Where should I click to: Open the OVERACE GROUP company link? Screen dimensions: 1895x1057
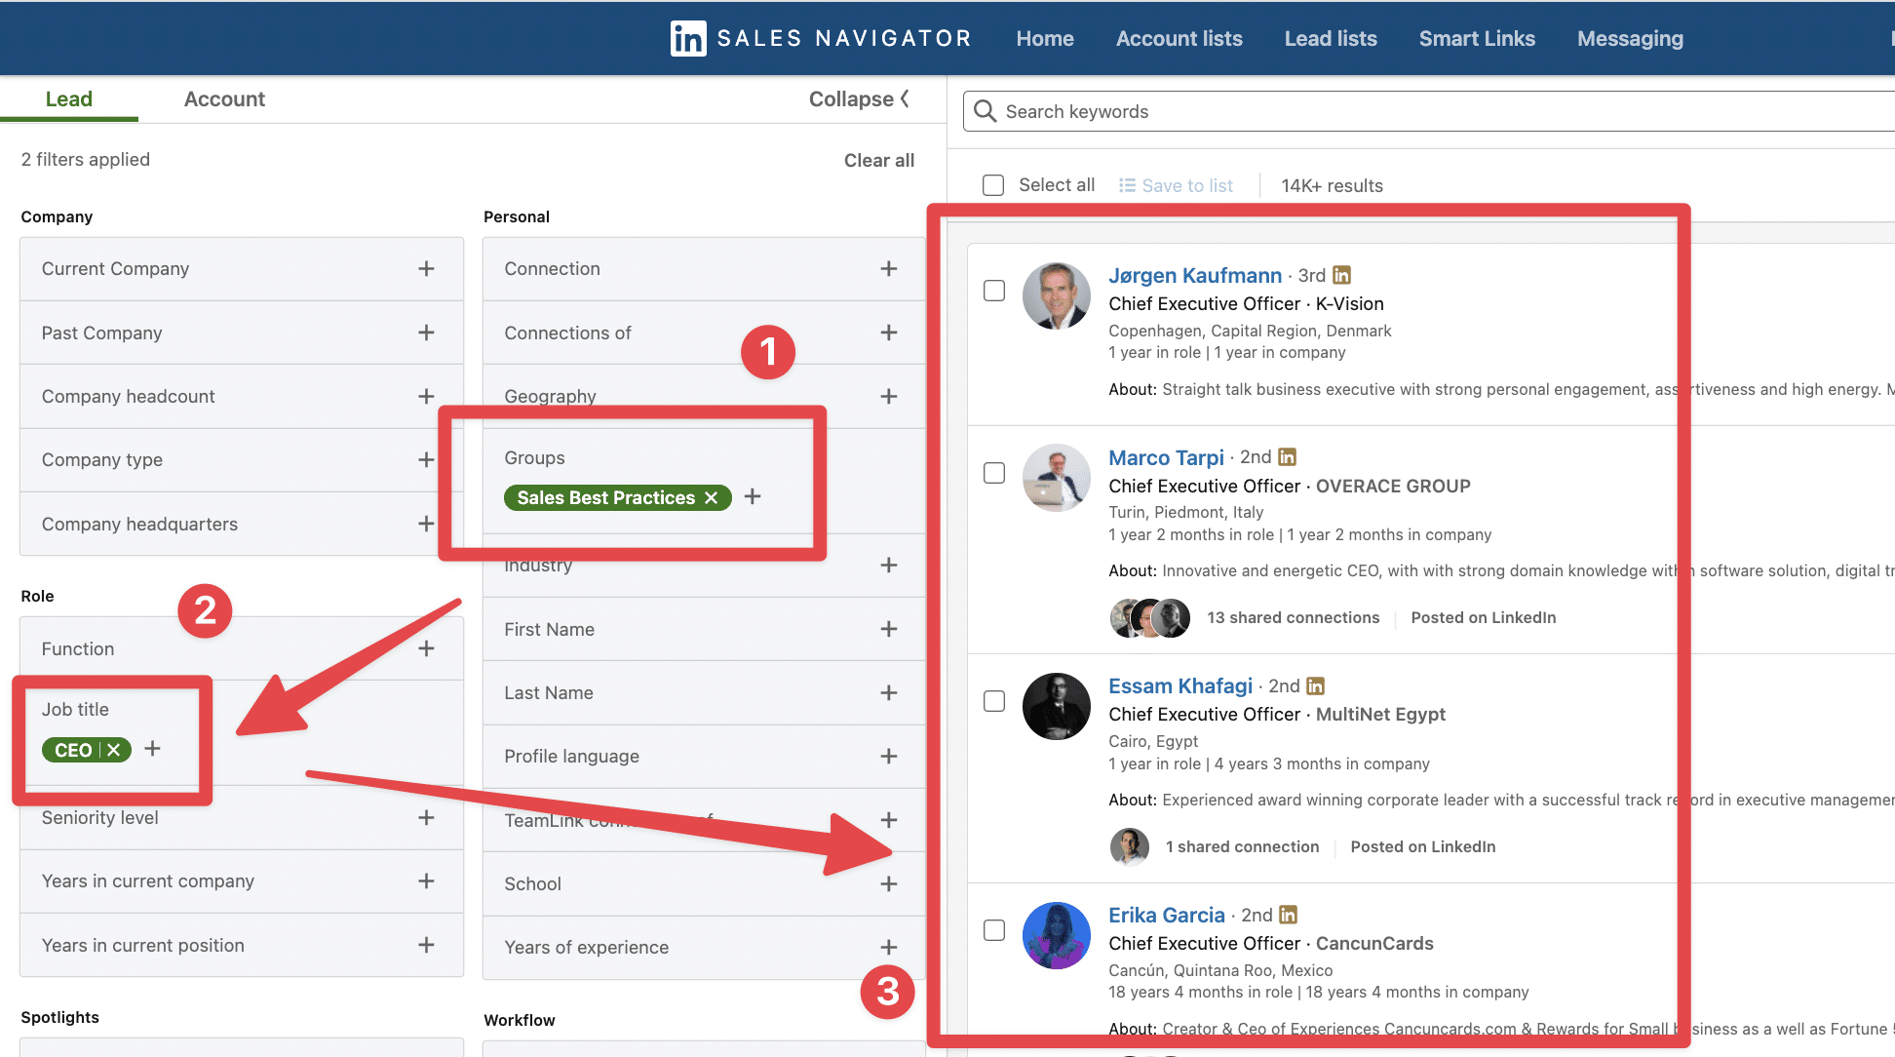coord(1393,487)
